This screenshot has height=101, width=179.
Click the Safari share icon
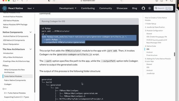tap(162, 1)
